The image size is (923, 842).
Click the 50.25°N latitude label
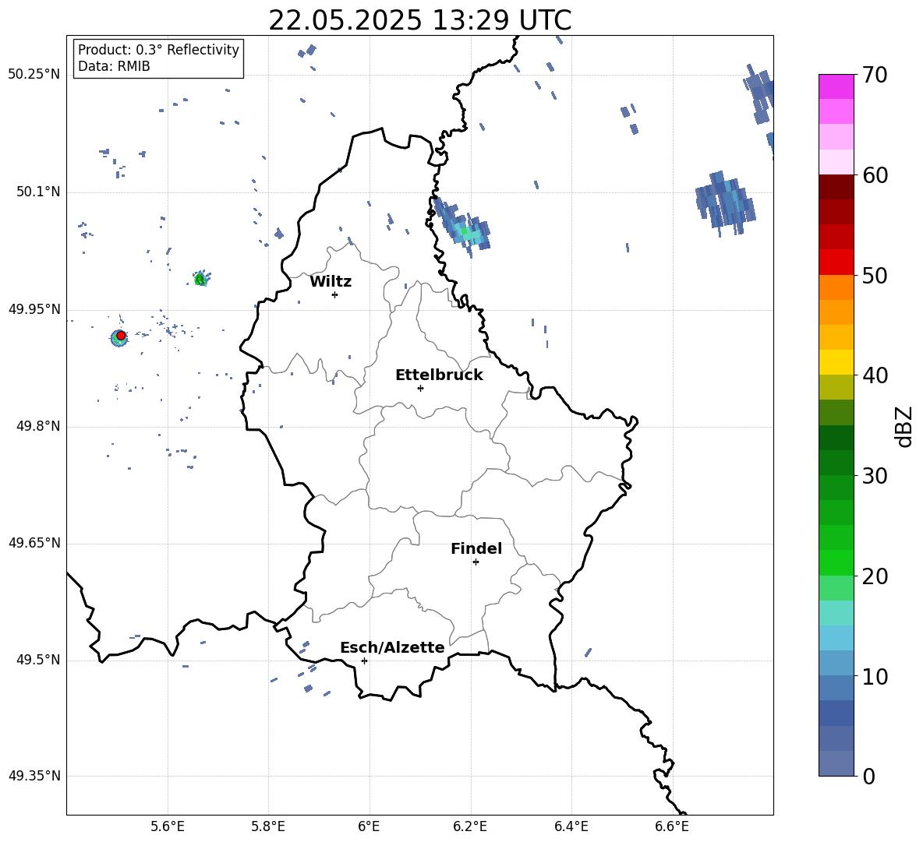[34, 75]
